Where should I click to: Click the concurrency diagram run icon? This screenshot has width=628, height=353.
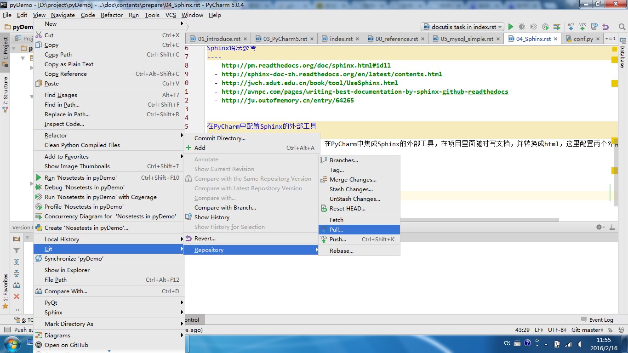pyautogui.click(x=557, y=27)
